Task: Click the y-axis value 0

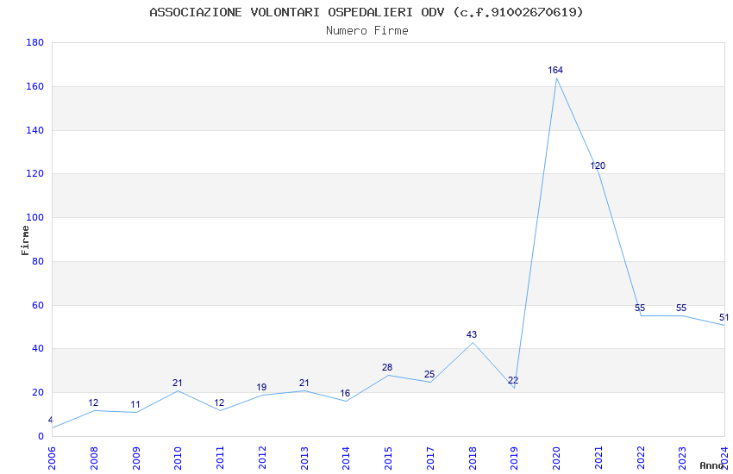Action: click(x=41, y=437)
